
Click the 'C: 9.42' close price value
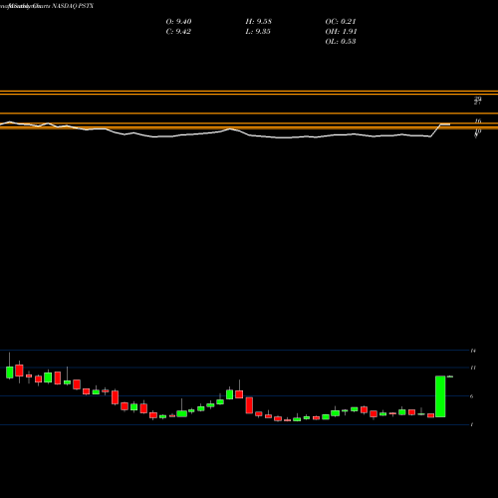pos(178,32)
